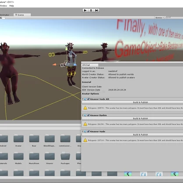Open the Materials folder
The height and width of the screenshot is (183, 183).
pyautogui.click(x=4, y=156)
